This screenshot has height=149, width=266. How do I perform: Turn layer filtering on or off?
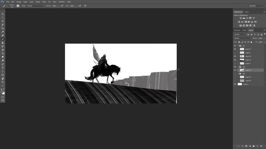265,34
